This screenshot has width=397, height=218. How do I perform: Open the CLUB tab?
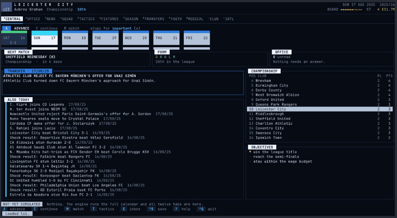pos(213,19)
